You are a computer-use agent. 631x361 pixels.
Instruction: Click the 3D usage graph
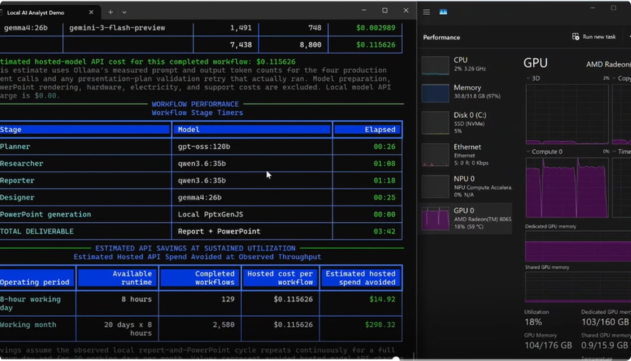pos(567,114)
